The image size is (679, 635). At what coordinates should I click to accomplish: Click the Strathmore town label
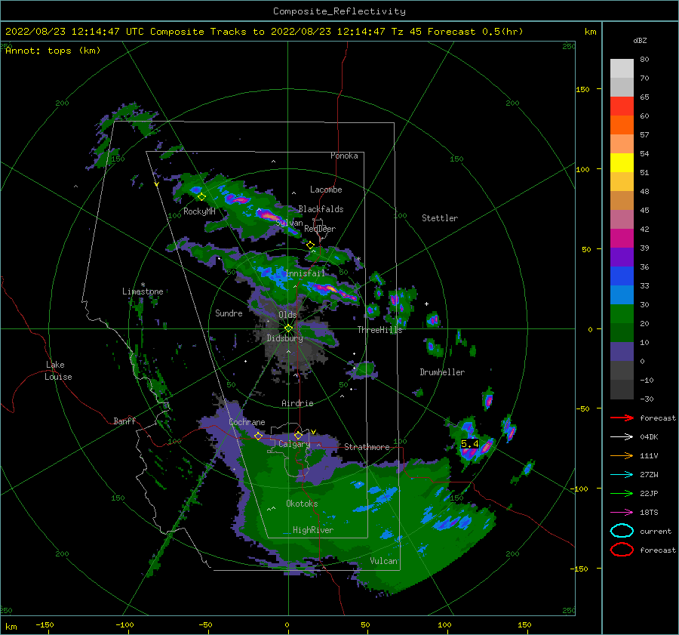pos(367,447)
